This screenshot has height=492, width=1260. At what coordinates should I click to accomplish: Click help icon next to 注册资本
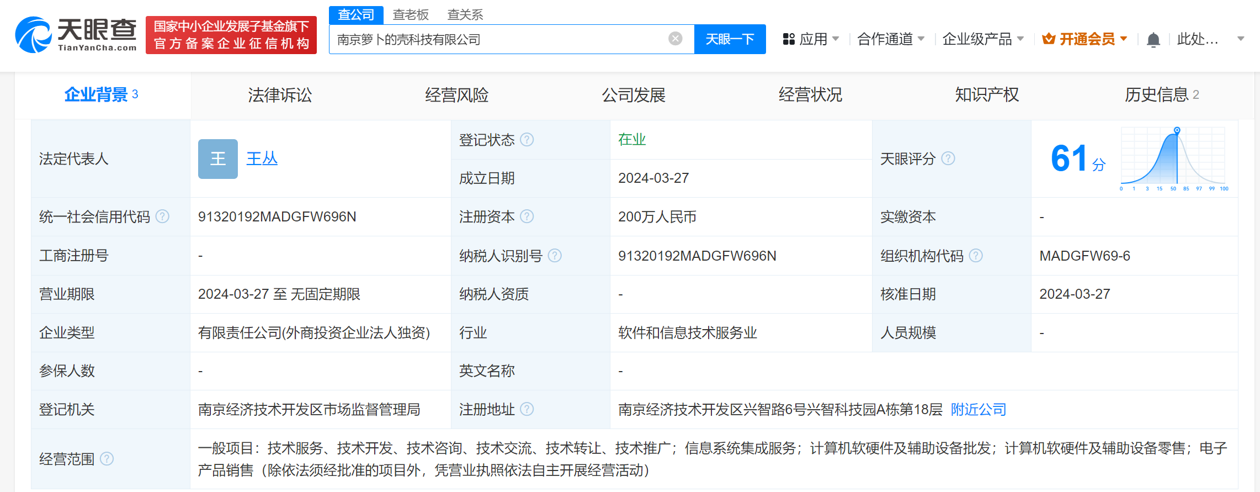point(527,216)
